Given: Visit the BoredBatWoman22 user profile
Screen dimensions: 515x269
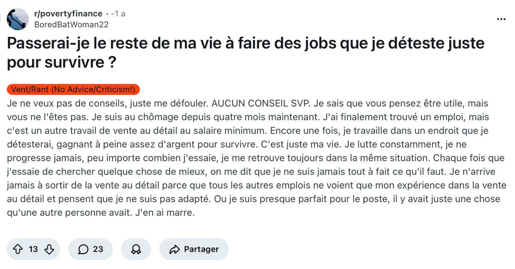Looking at the screenshot, I should click(x=71, y=24).
